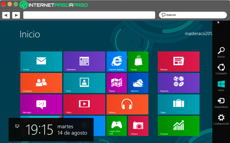Click the Inicio Windows logo charm
This screenshot has width=230, height=143.
pos(221,86)
